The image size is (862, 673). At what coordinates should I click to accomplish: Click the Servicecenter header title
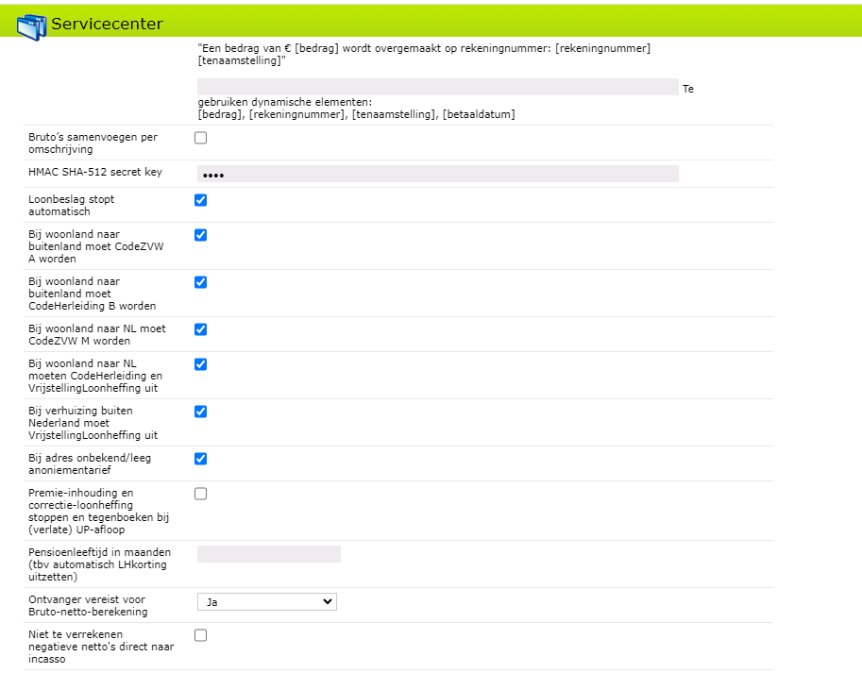pos(107,24)
